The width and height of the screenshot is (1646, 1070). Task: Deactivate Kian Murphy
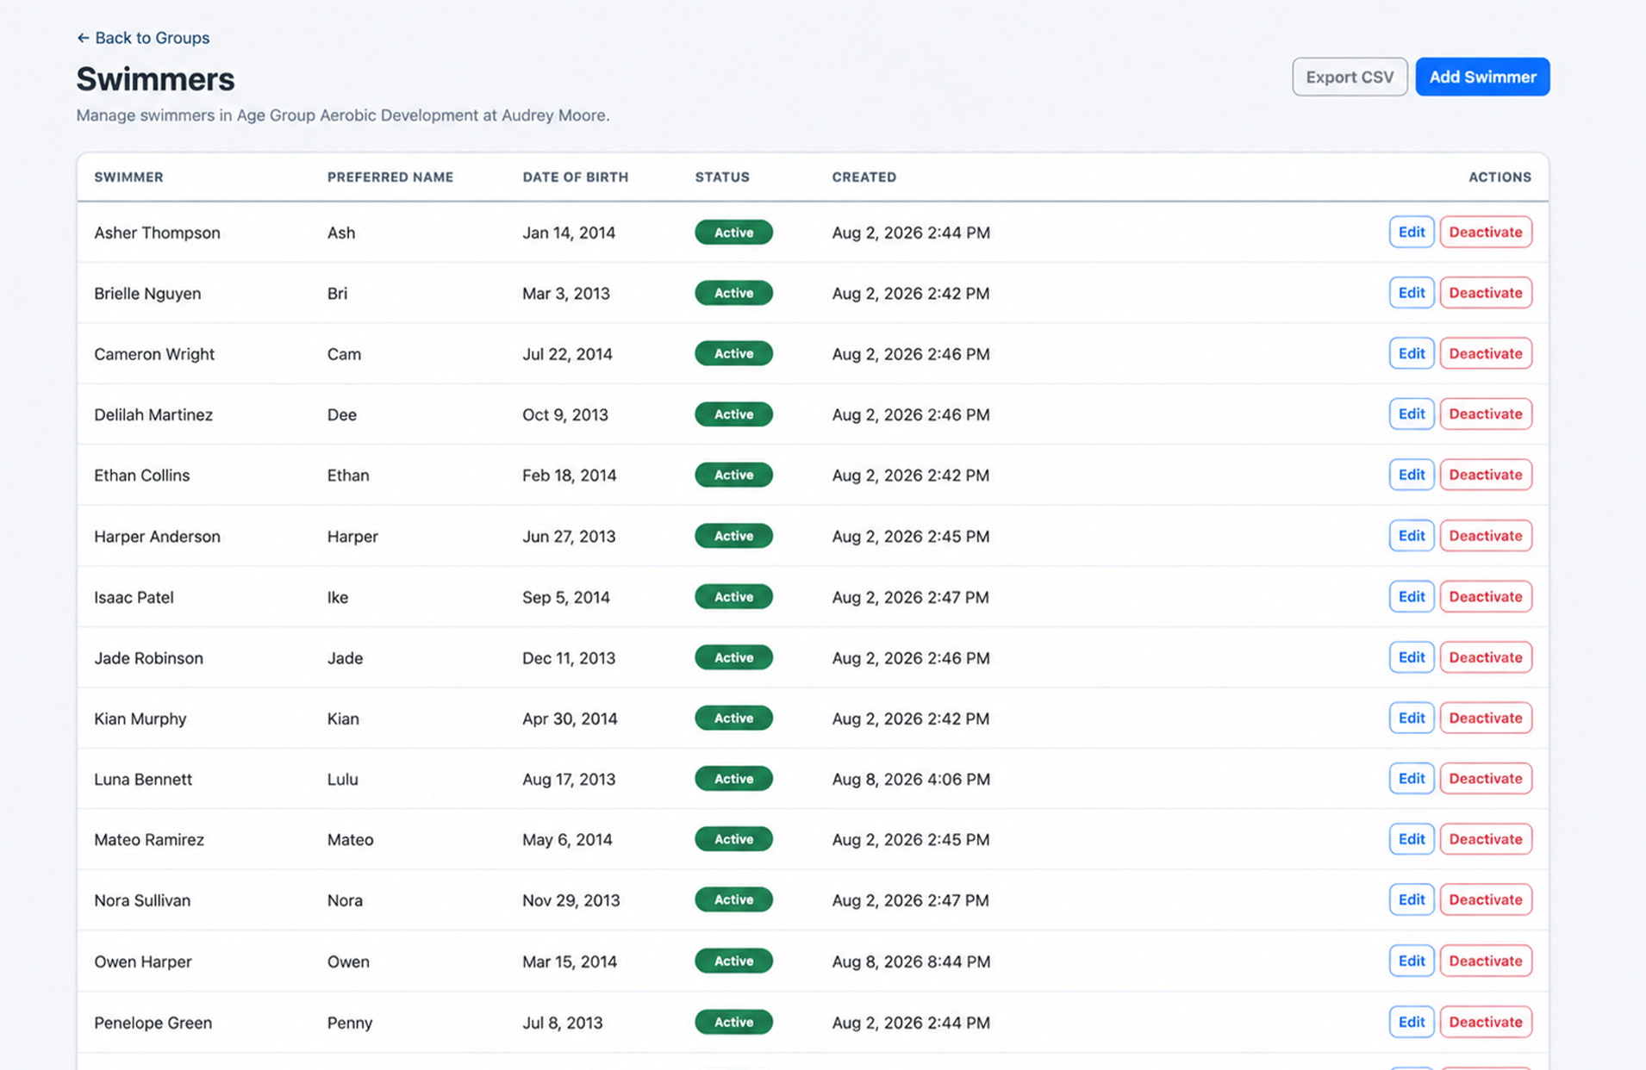click(x=1486, y=718)
